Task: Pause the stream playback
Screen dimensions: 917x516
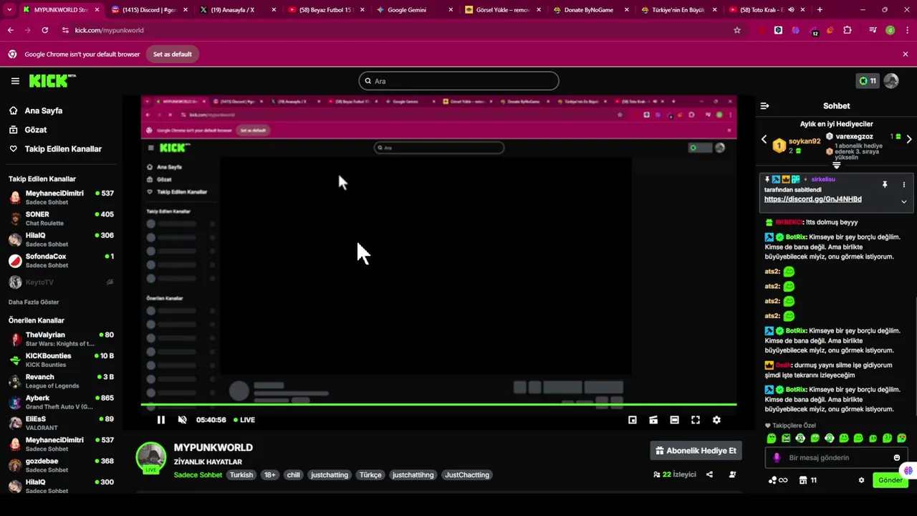Action: tap(160, 420)
